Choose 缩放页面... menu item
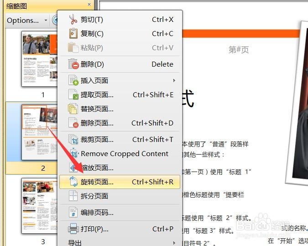This screenshot has width=308, height=246. click(120, 168)
